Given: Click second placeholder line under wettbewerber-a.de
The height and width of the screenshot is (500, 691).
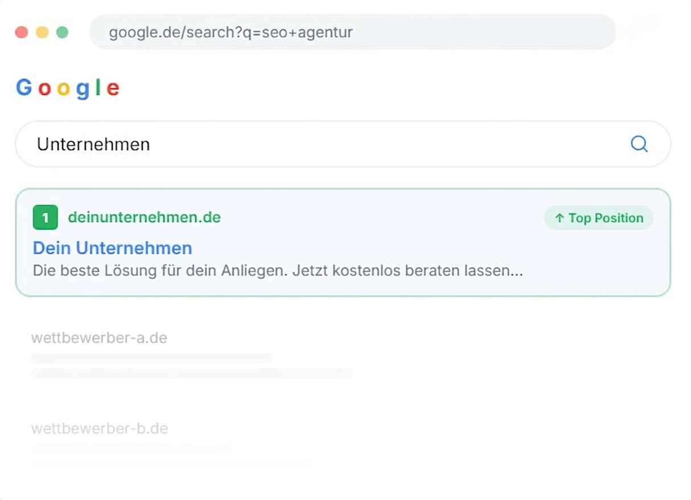Looking at the screenshot, I should click(x=192, y=373).
